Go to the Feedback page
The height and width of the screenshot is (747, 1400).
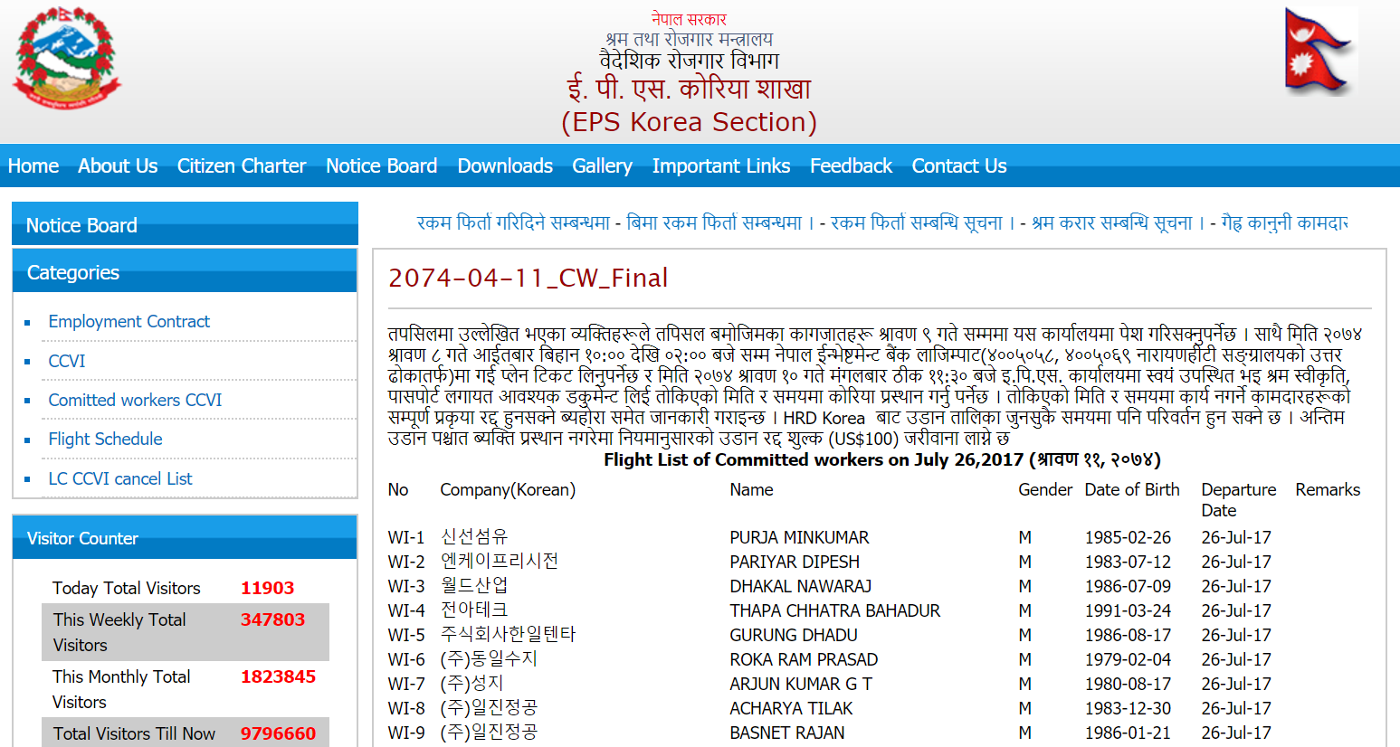click(x=851, y=166)
